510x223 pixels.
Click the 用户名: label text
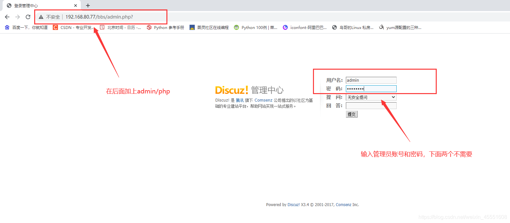click(x=334, y=80)
